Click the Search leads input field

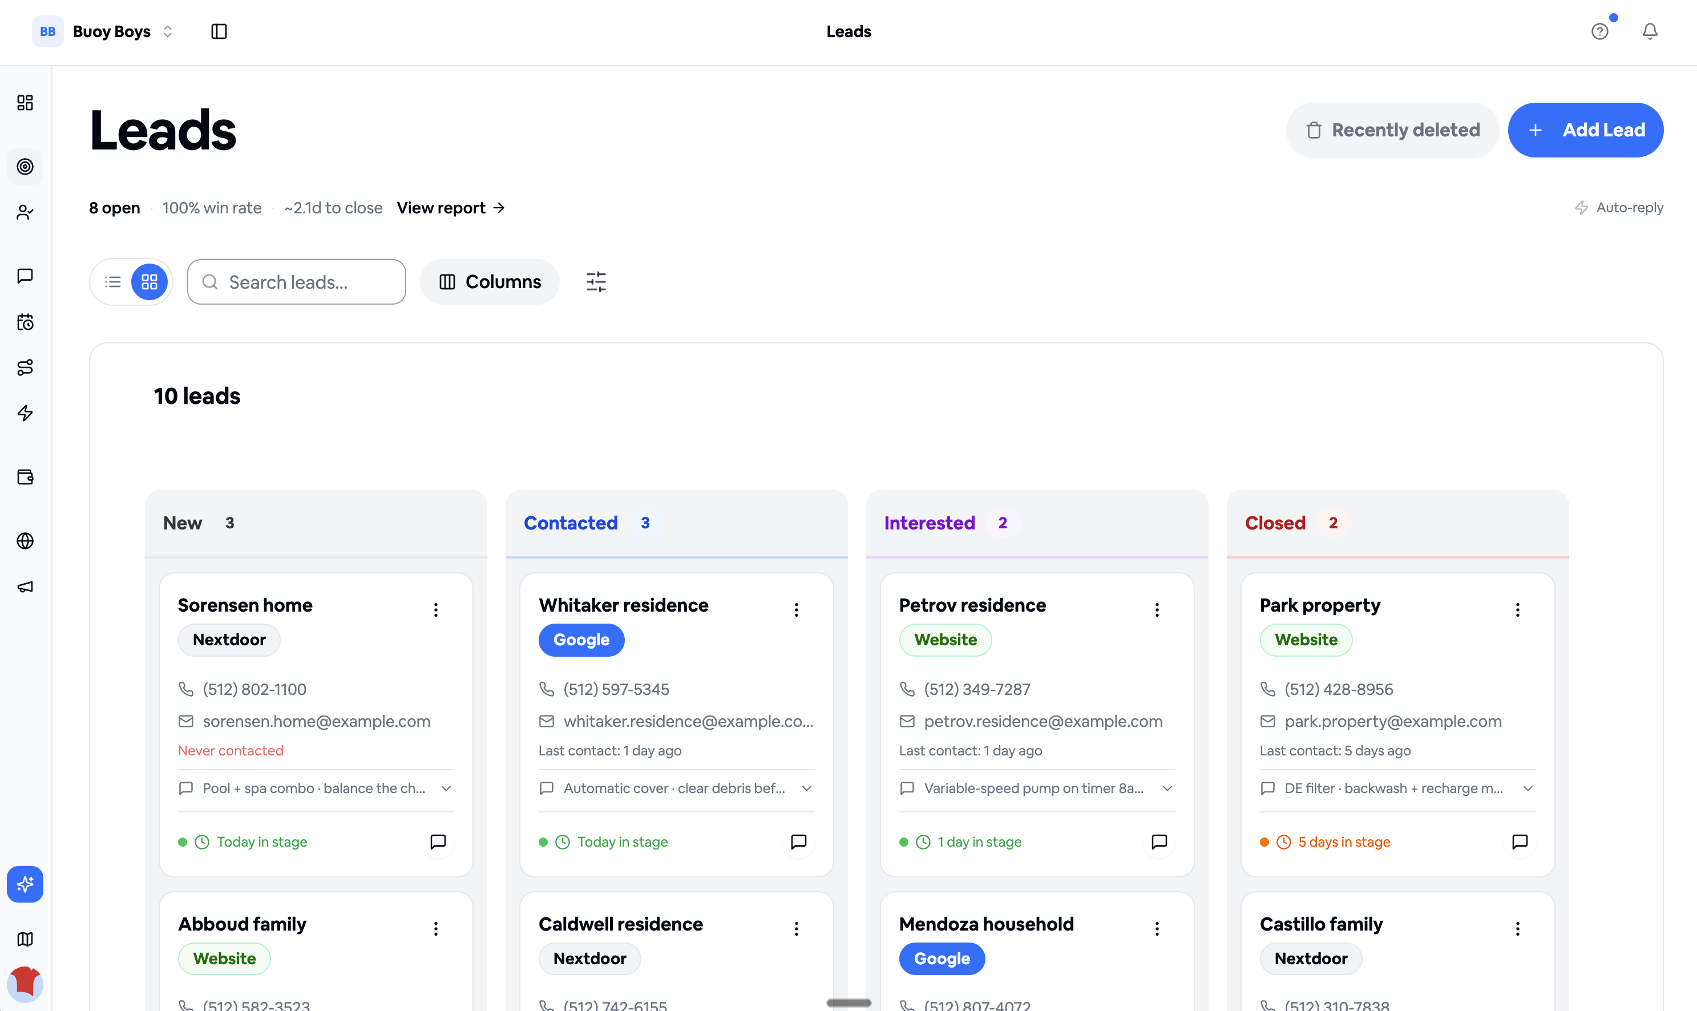click(296, 281)
